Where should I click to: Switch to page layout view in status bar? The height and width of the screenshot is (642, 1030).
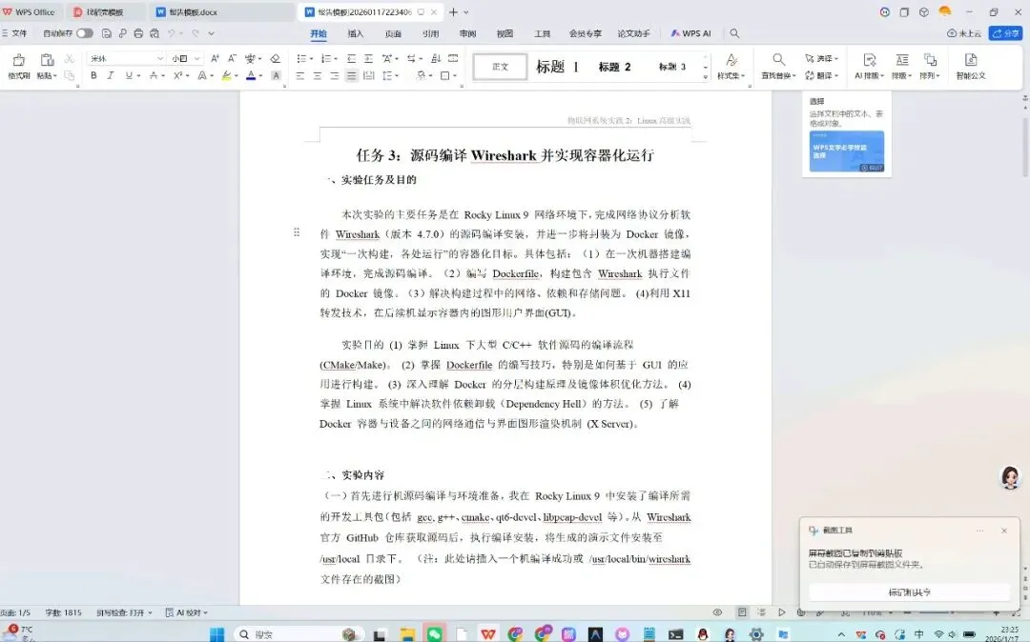click(x=742, y=612)
